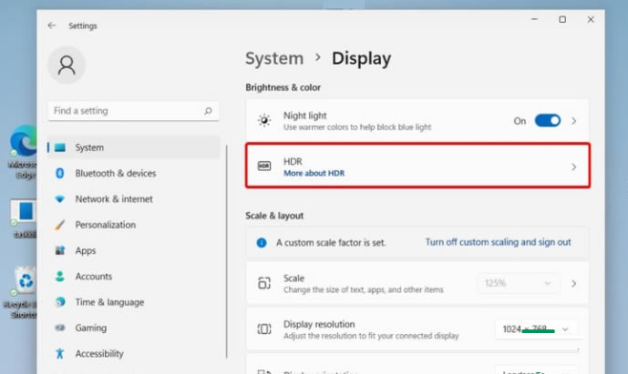Navigate to System breadcrumb
The image size is (628, 374).
[274, 58]
